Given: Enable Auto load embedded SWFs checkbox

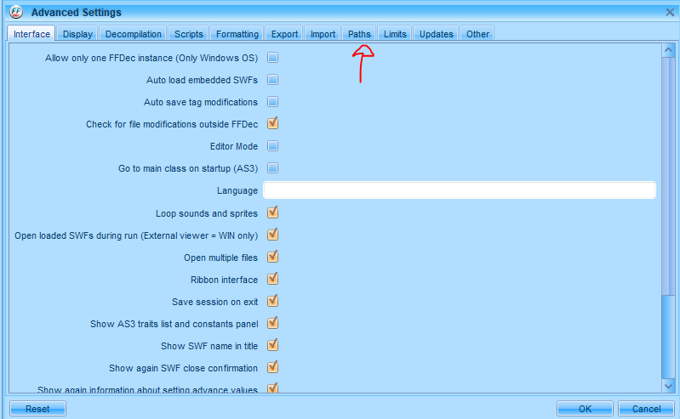Looking at the screenshot, I should click(273, 80).
